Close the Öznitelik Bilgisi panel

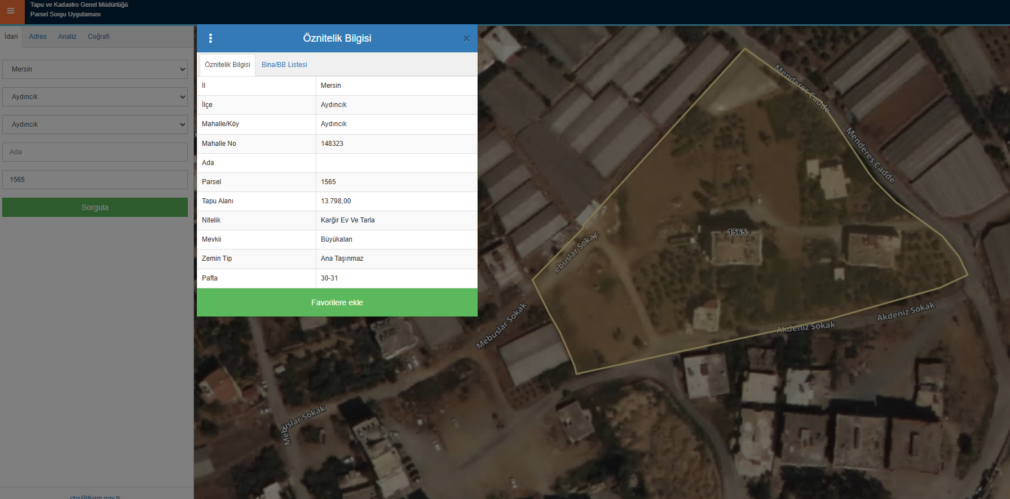466,38
